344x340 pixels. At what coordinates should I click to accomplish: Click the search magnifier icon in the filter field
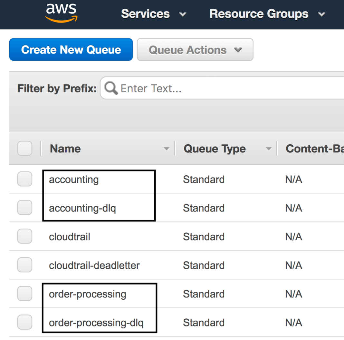coord(110,88)
